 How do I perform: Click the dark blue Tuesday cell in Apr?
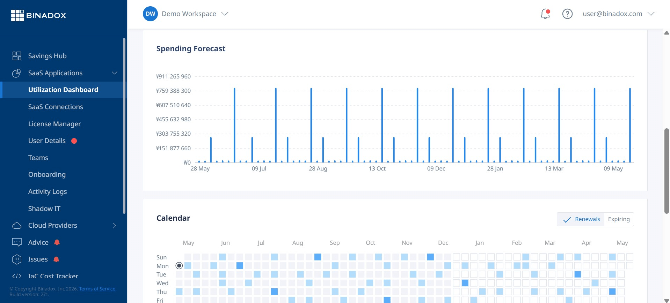pos(578,274)
